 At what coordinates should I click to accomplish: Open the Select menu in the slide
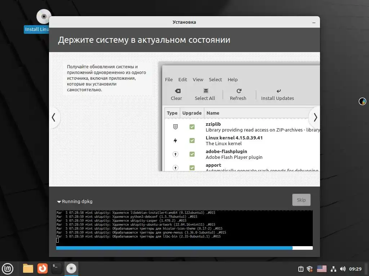tap(215, 79)
